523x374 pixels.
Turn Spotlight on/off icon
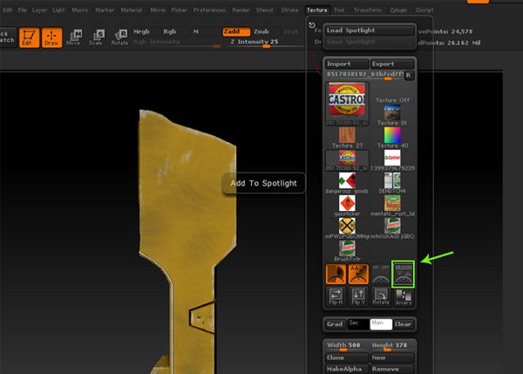381,274
